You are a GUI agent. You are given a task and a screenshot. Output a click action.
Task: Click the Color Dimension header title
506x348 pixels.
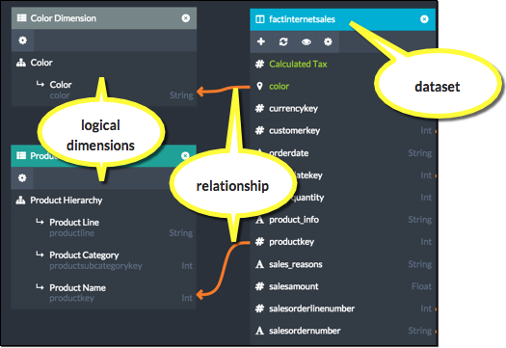[x=64, y=18]
